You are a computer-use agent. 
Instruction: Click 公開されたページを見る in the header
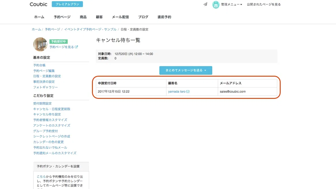point(264,5)
